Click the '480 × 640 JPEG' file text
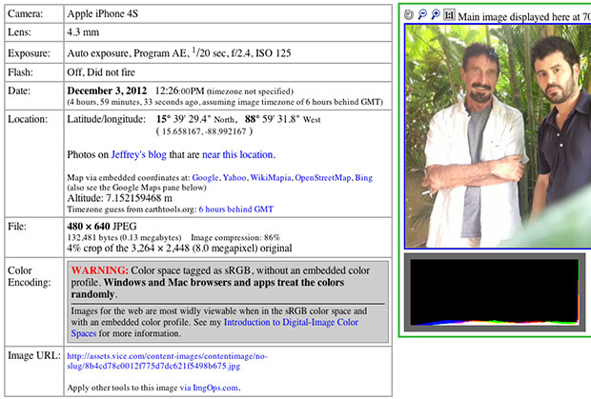 pyautogui.click(x=102, y=227)
